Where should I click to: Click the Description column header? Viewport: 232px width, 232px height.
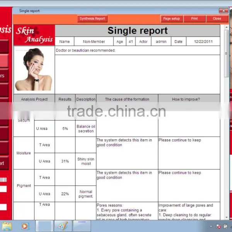pyautogui.click(x=86, y=99)
